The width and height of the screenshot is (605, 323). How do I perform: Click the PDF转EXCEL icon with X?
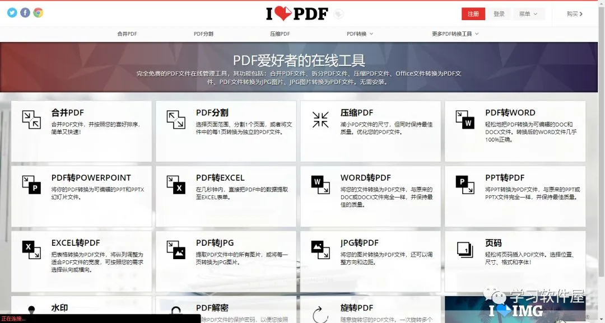176,185
